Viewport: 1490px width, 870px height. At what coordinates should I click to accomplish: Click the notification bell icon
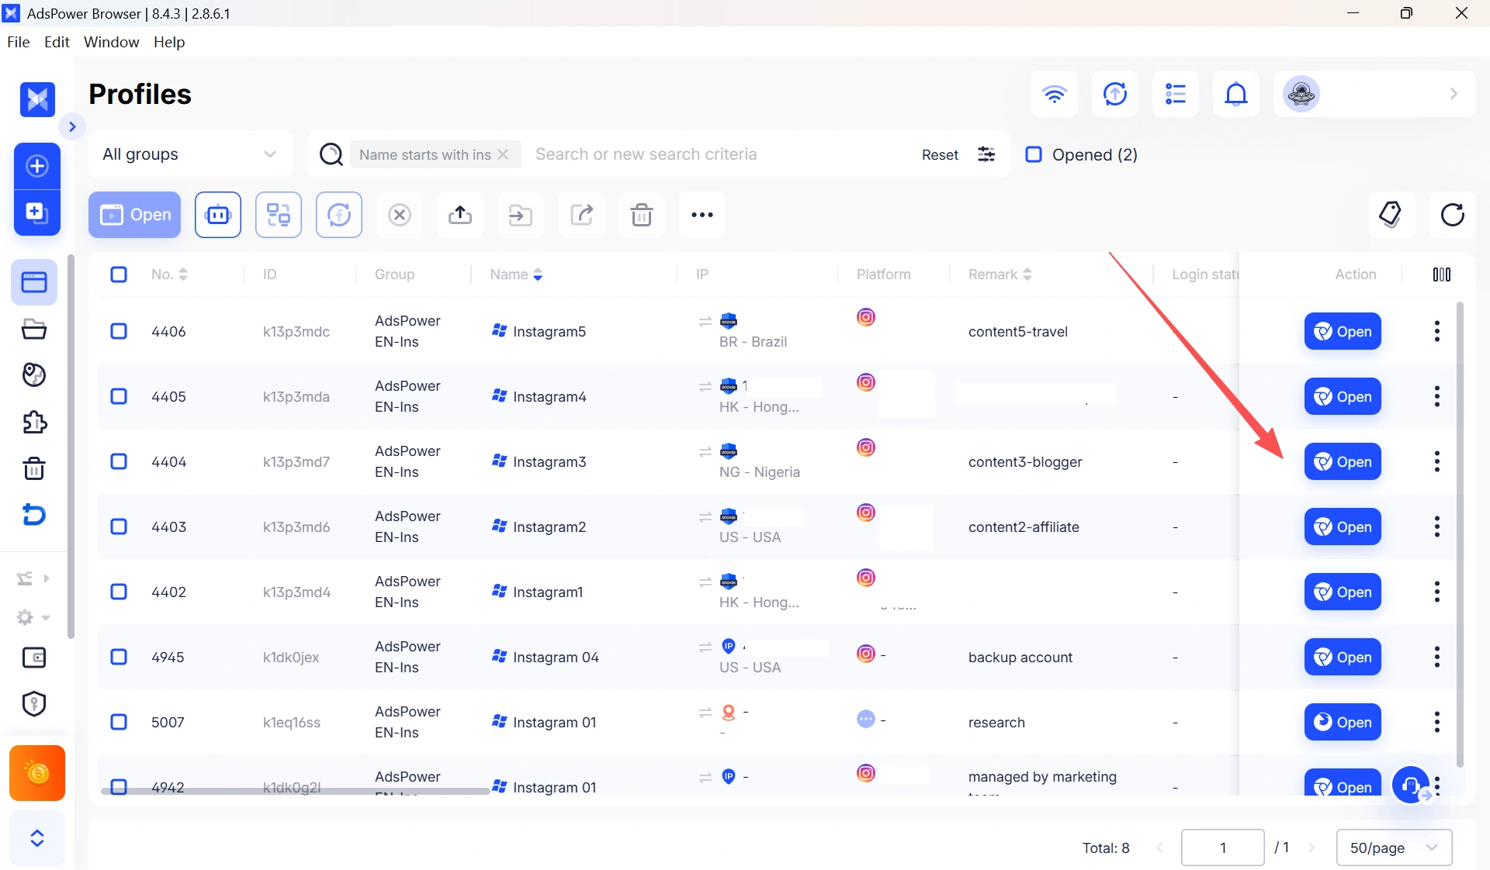coord(1236,94)
